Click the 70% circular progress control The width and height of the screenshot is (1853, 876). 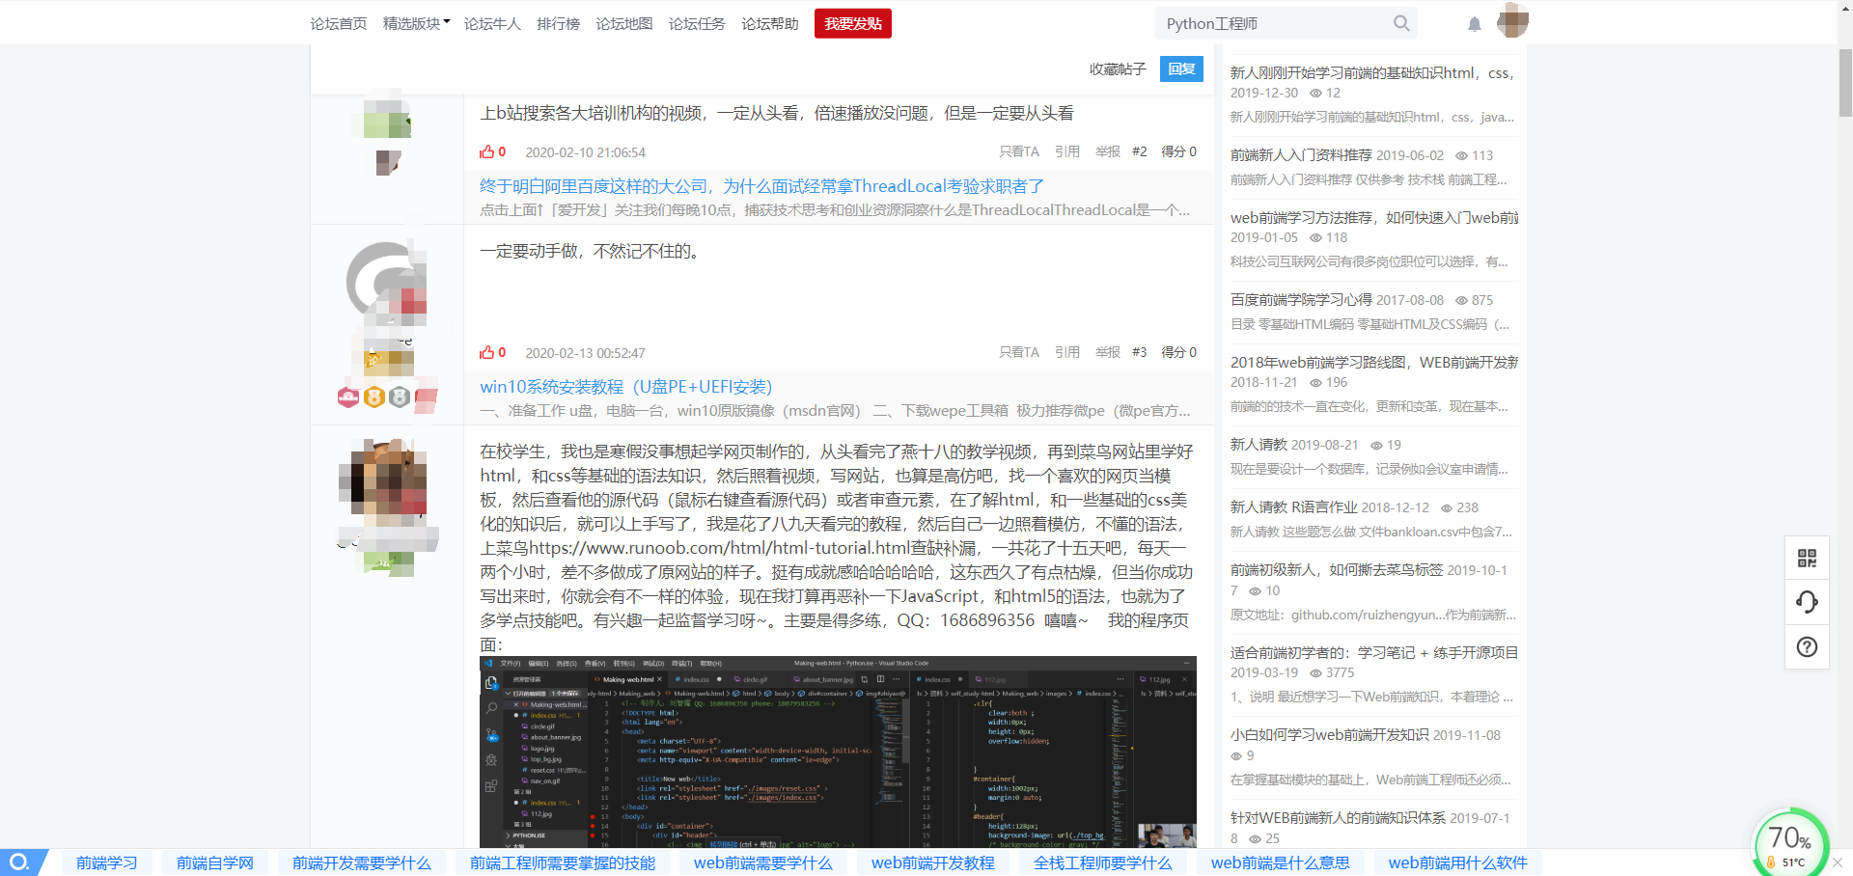1790,838
